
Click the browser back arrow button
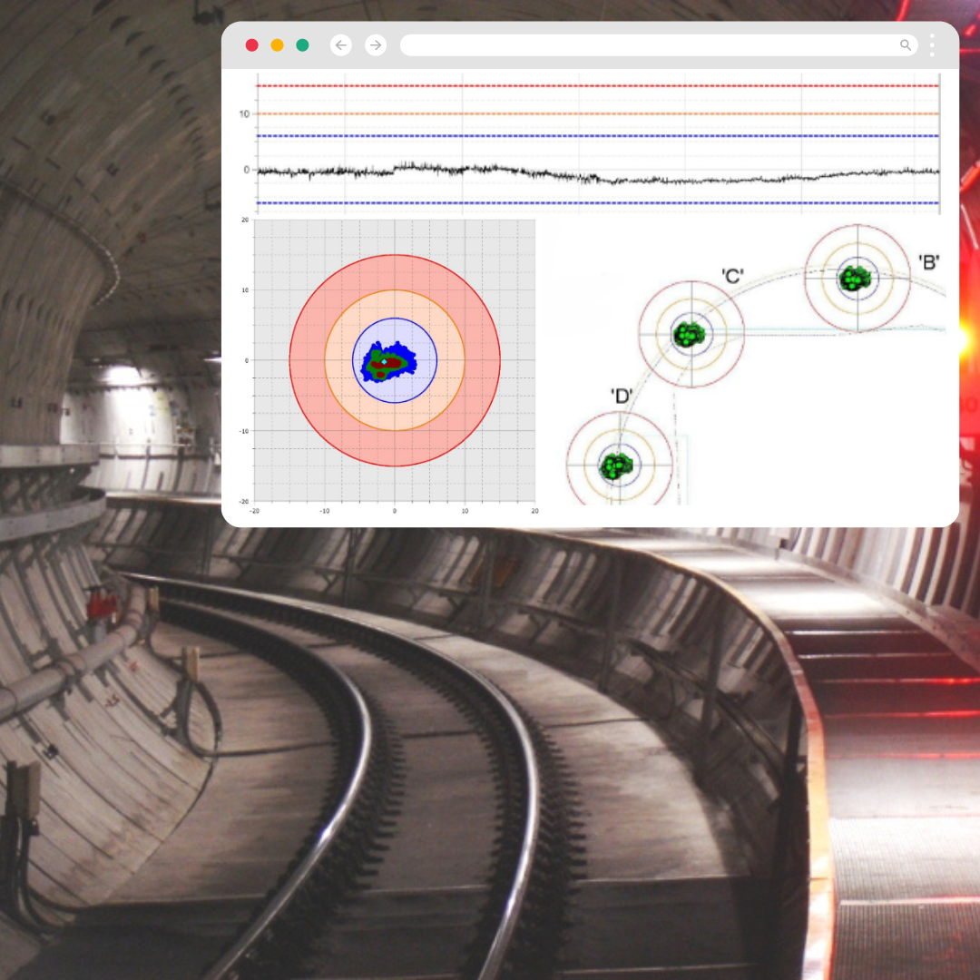coord(341,45)
